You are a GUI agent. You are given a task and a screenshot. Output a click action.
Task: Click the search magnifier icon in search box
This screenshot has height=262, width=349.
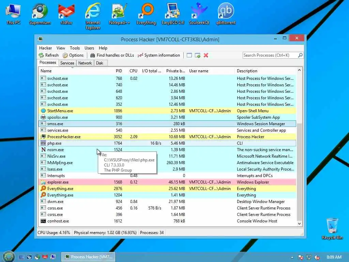(x=300, y=55)
